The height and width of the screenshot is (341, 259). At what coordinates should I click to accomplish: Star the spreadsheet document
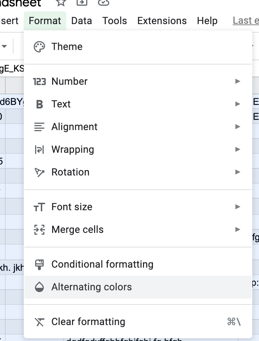61,3
